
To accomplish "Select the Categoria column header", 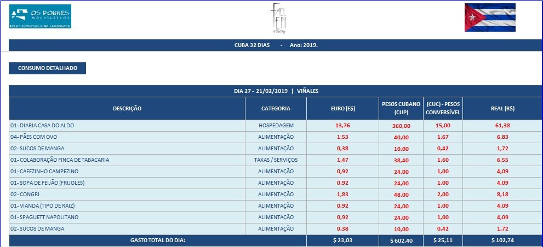I will click(276, 108).
